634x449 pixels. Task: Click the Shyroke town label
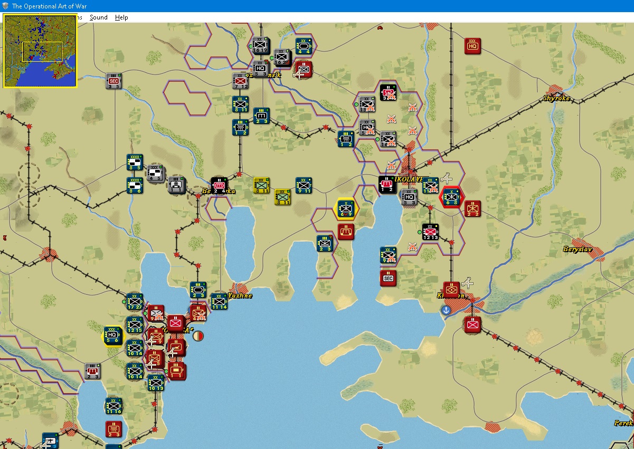coord(557,98)
